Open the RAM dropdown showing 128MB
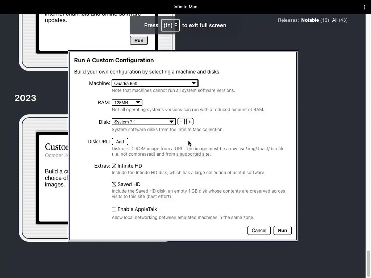Screen dimensions: 371x278 (x=127, y=102)
